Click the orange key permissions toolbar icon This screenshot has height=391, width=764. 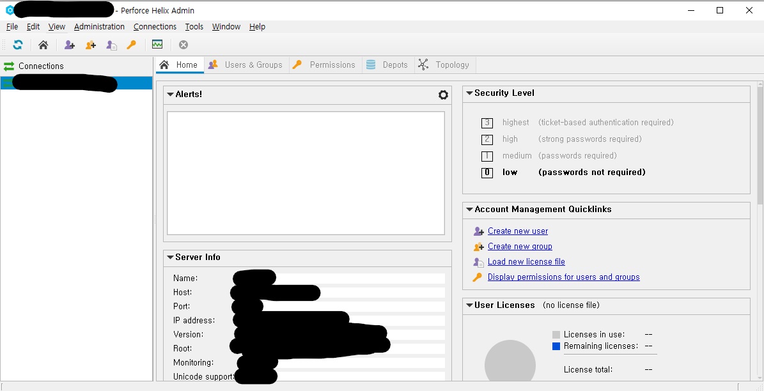(x=132, y=45)
